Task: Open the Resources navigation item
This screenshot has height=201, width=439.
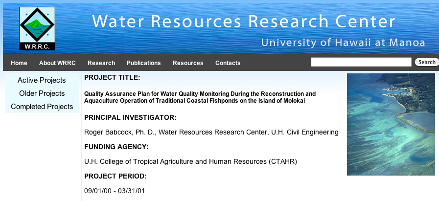Action: (x=188, y=63)
